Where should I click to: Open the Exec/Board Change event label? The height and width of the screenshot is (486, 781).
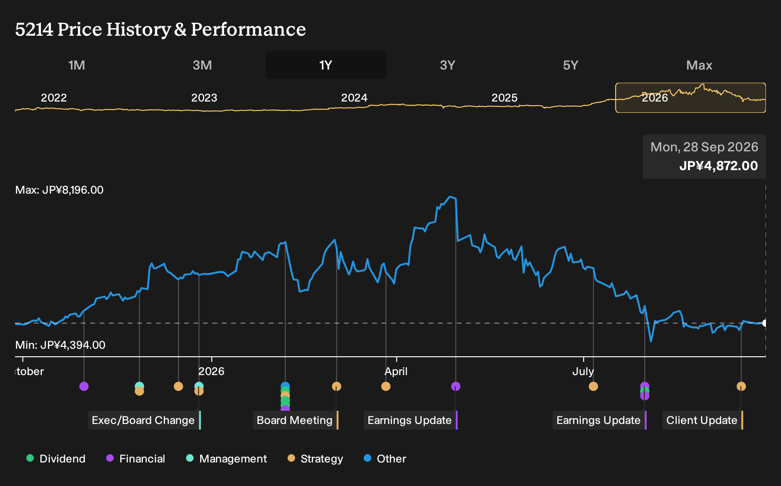coord(144,420)
